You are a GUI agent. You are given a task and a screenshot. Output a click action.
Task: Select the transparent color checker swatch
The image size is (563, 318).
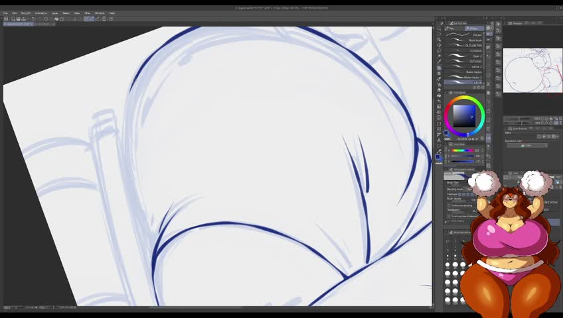[439, 163]
